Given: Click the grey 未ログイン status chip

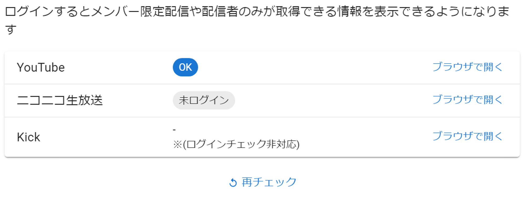Looking at the screenshot, I should point(204,100).
